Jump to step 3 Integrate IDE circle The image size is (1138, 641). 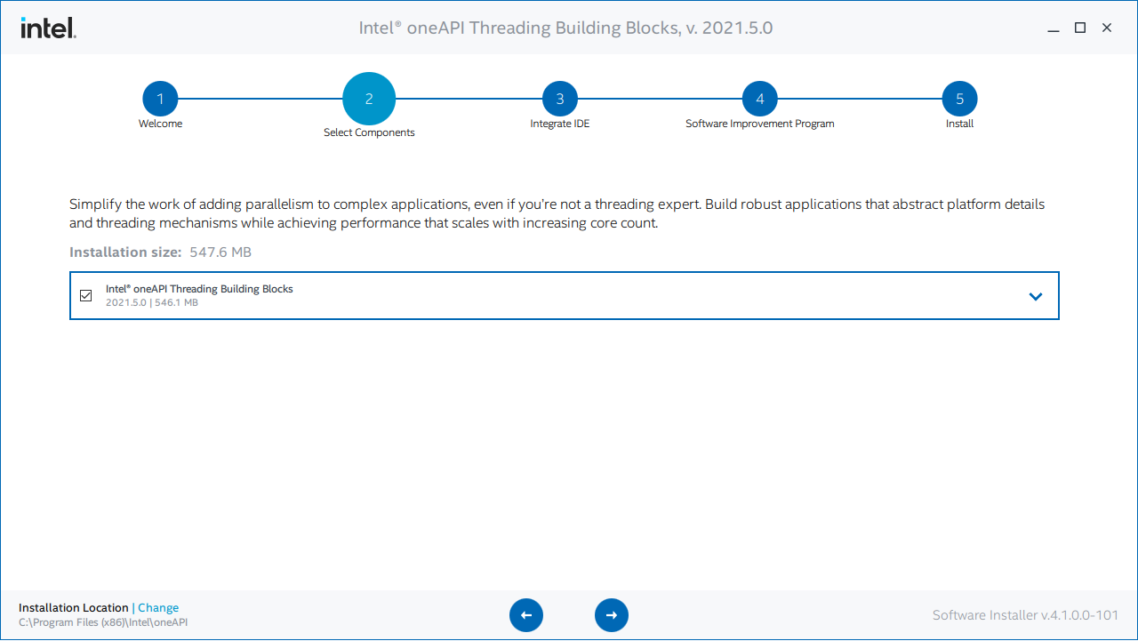(x=560, y=99)
